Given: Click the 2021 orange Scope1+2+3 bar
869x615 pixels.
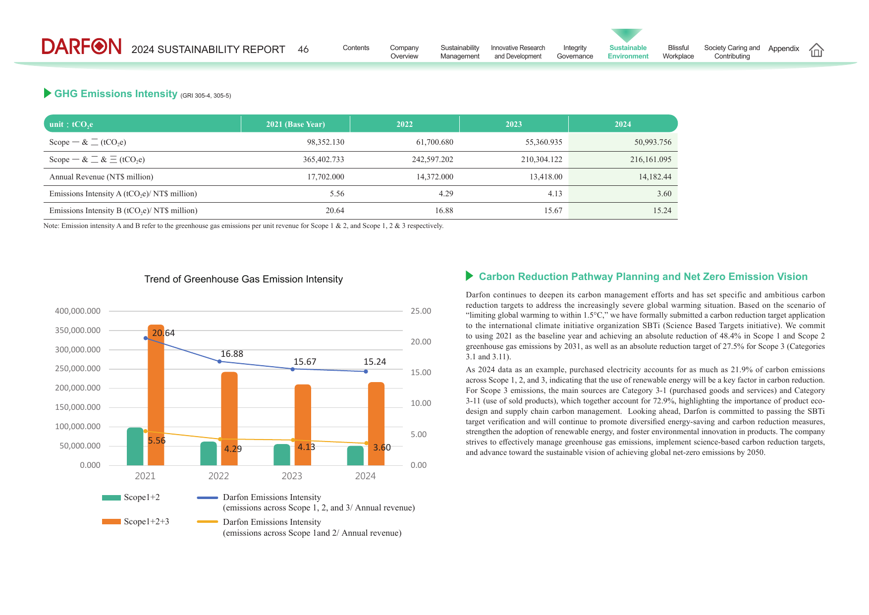Looking at the screenshot, I should click(x=156, y=395).
